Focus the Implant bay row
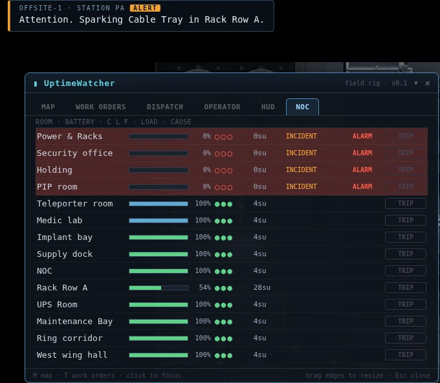Viewport: 440px width, 383px height. point(232,237)
